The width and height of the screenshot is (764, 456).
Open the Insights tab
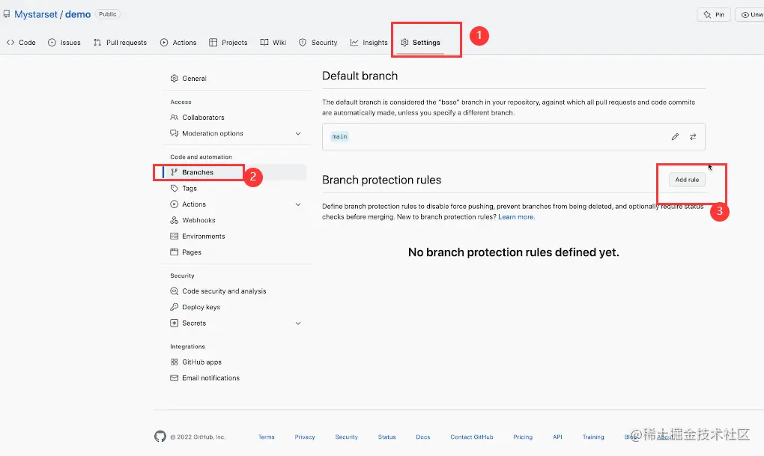[369, 43]
